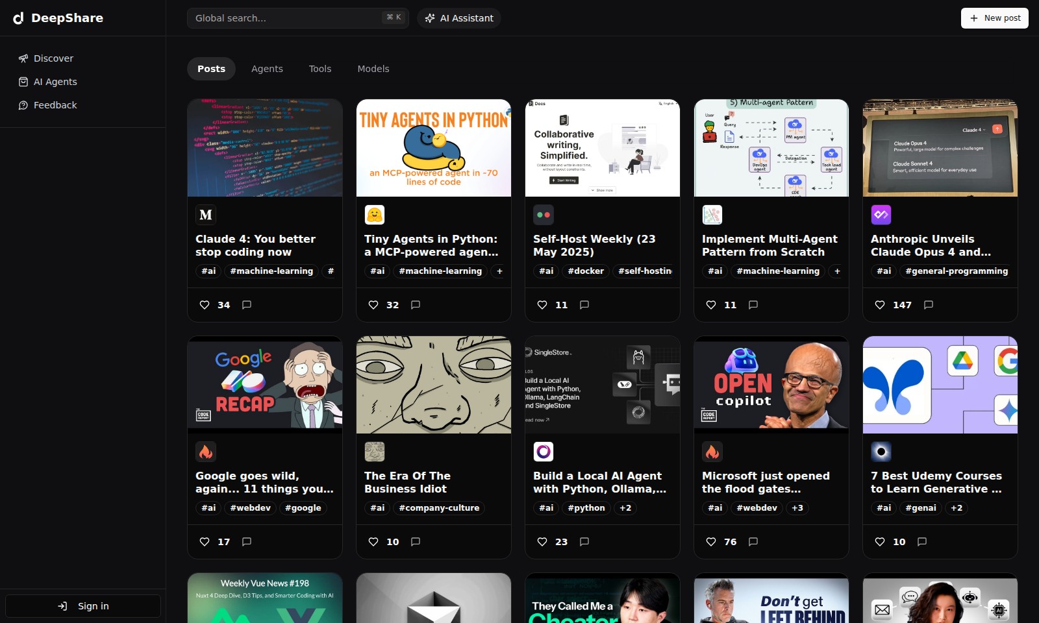Open comments on Udemy Courses post

(922, 542)
